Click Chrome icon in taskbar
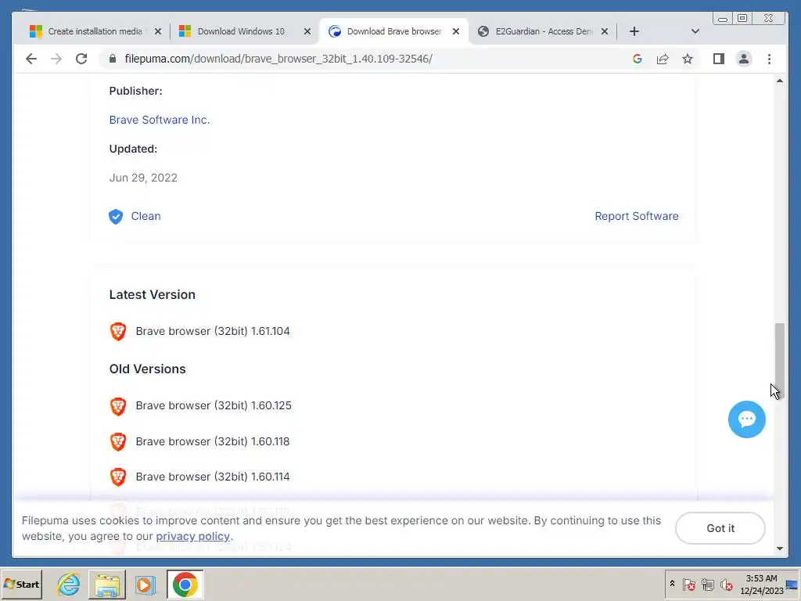Image resolution: width=801 pixels, height=601 pixels. point(185,584)
